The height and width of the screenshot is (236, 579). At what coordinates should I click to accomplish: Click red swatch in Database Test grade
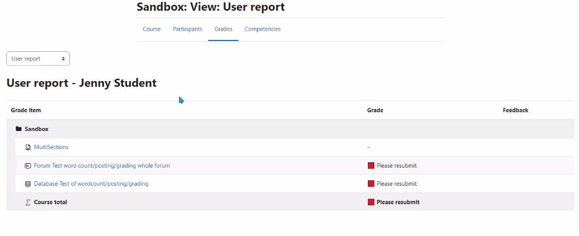(371, 184)
